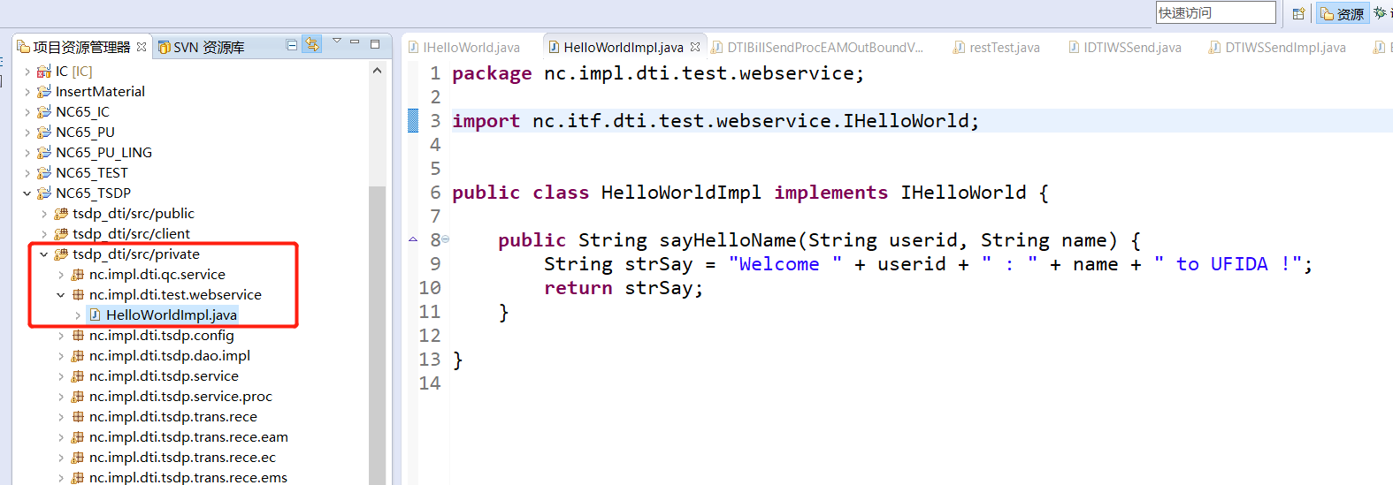Toggle Link with Editor button
The image size is (1393, 485).
[312, 43]
